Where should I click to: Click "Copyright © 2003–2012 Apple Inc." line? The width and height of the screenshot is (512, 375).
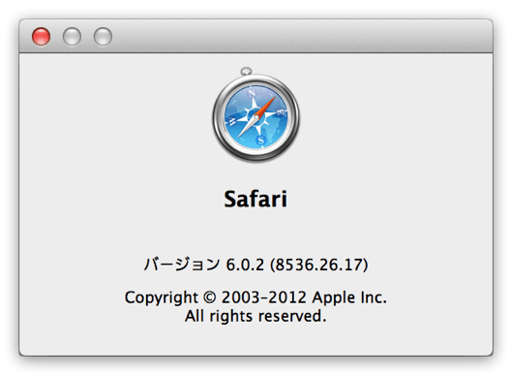(256, 297)
